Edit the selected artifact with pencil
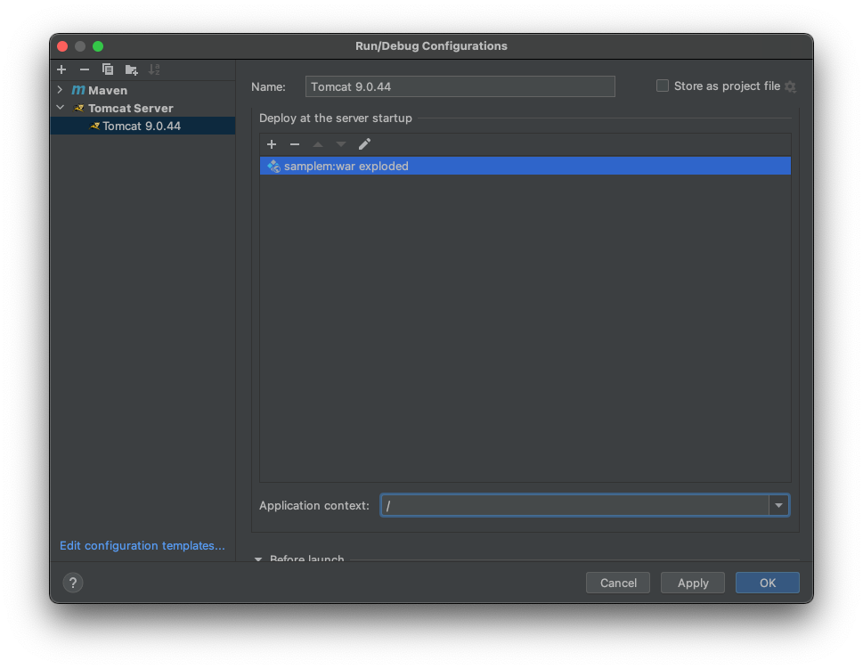The width and height of the screenshot is (863, 669). [x=364, y=144]
